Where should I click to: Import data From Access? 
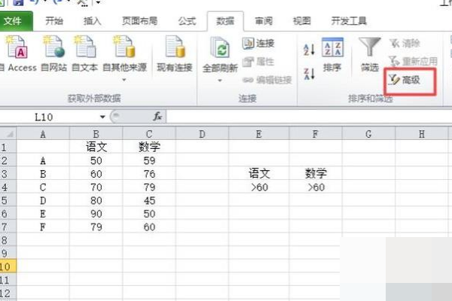[18, 54]
